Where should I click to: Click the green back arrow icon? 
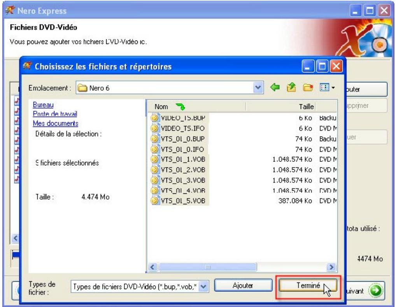tap(275, 88)
